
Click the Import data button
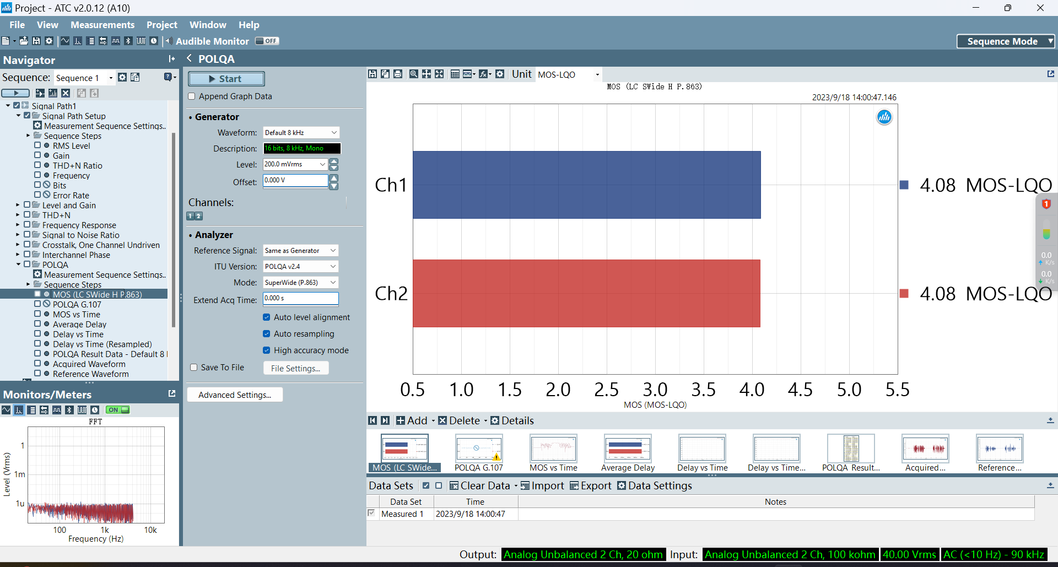click(542, 485)
